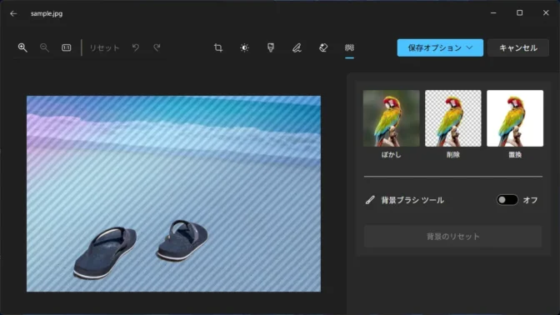Click the sandal photo preview
Screen dimensions: 560x315
click(173, 193)
